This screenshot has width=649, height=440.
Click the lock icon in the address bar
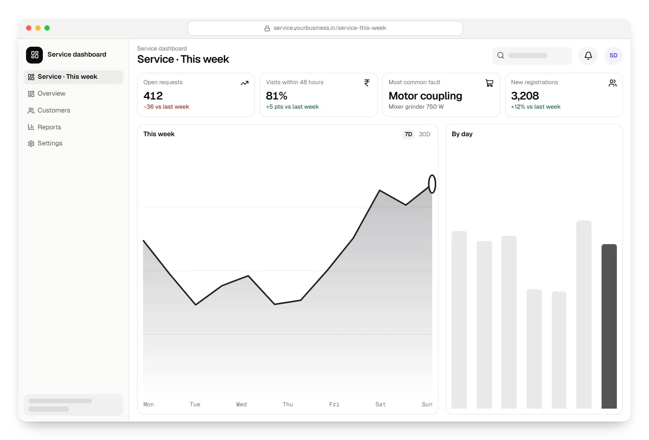(x=267, y=28)
